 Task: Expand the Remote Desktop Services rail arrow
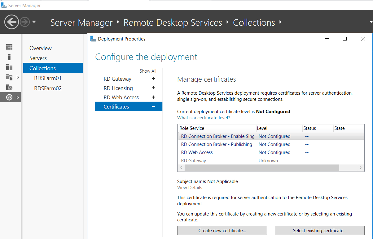tap(18, 97)
